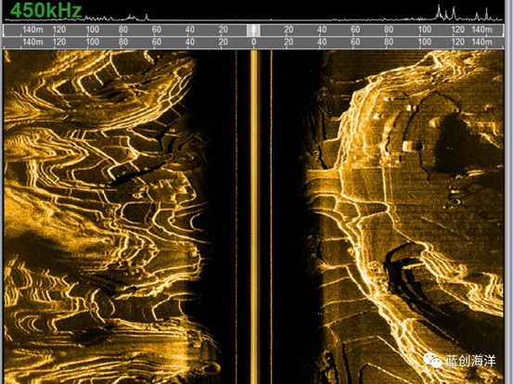Screen dimensions: 513x384
Task: Click the starboard-side 140m label on the upper ruler
Action: pyautogui.click(x=481, y=30)
